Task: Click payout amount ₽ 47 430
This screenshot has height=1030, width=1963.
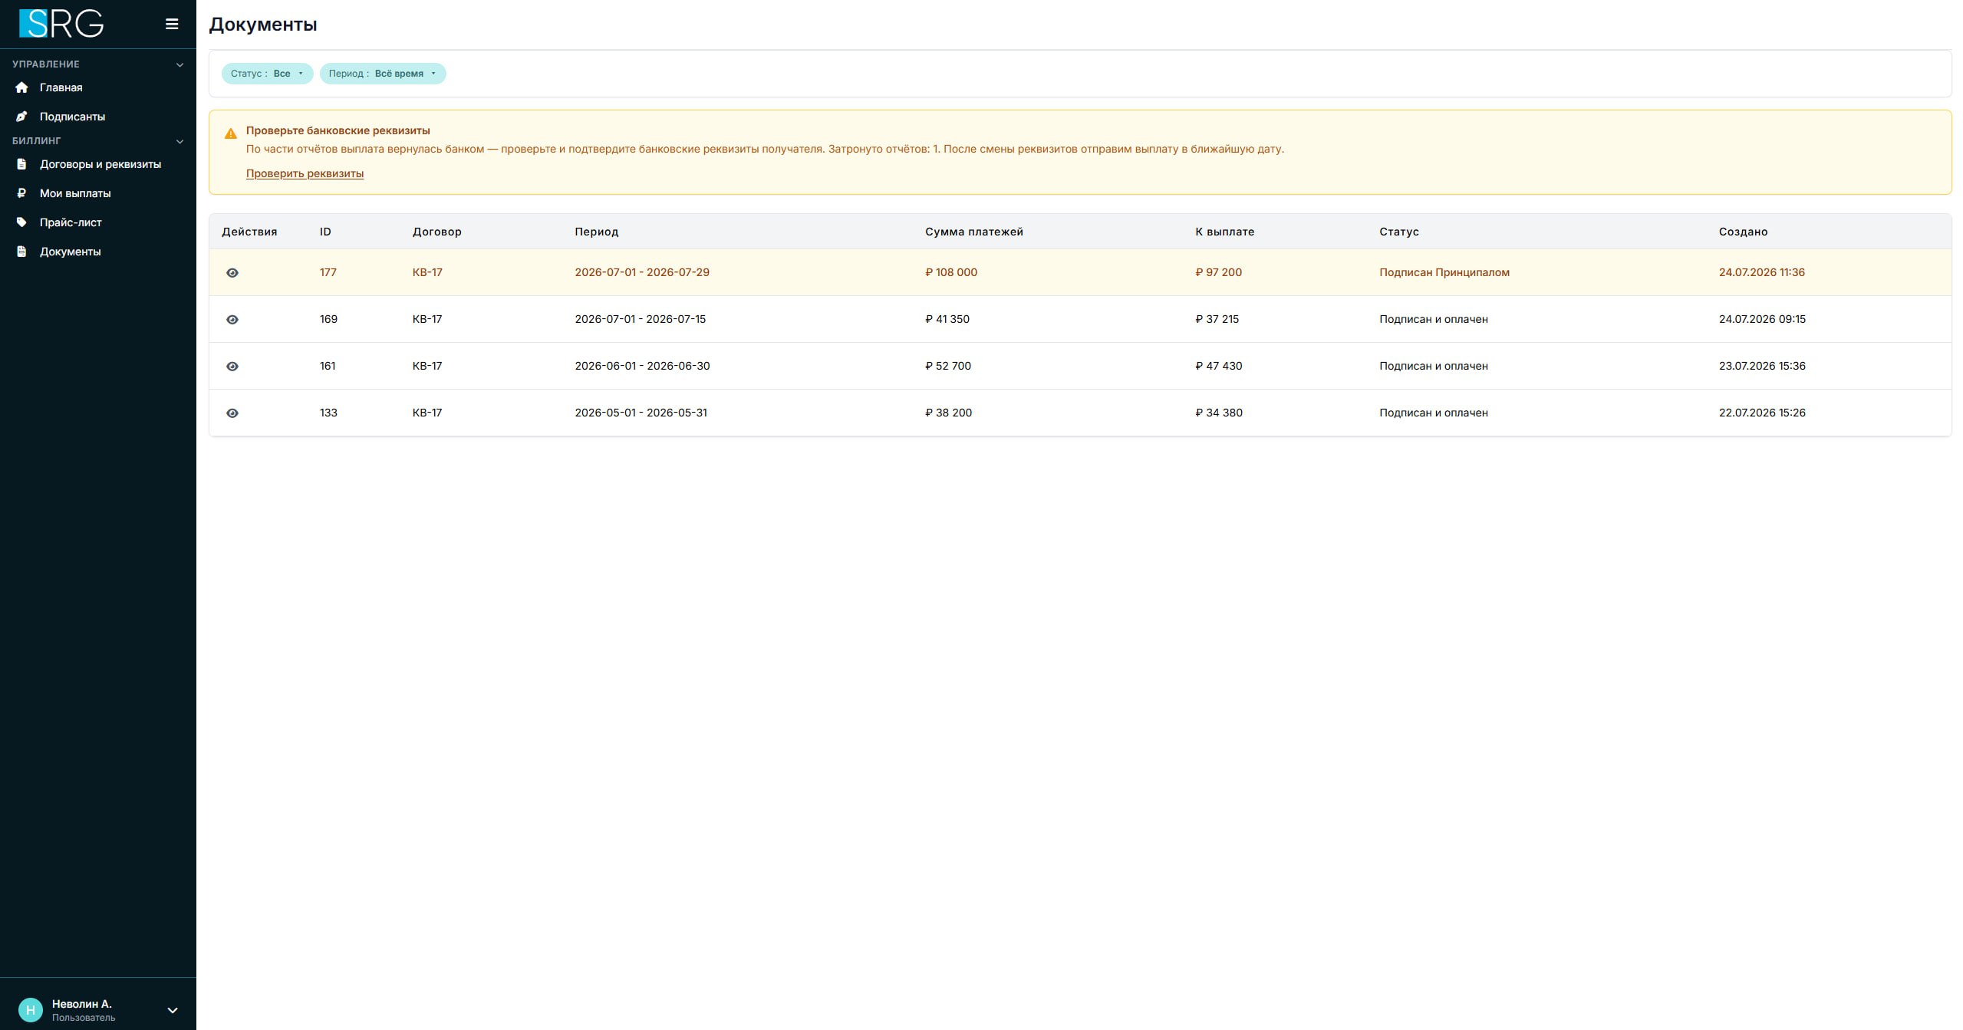Action: click(1218, 366)
